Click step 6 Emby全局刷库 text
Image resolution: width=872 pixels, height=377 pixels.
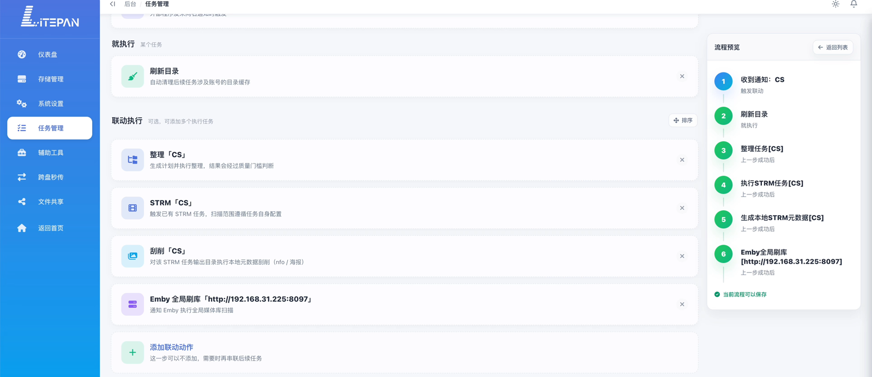pos(791,257)
